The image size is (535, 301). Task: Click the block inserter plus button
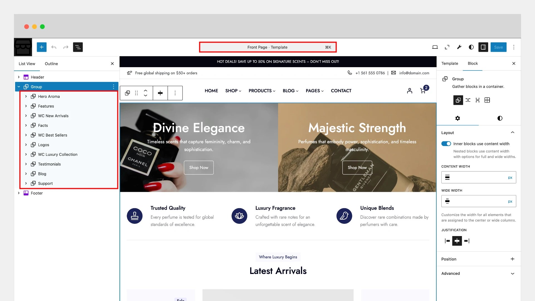42,47
